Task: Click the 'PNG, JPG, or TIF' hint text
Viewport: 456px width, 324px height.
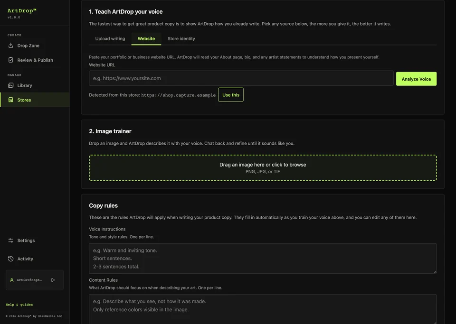Action: point(263,172)
